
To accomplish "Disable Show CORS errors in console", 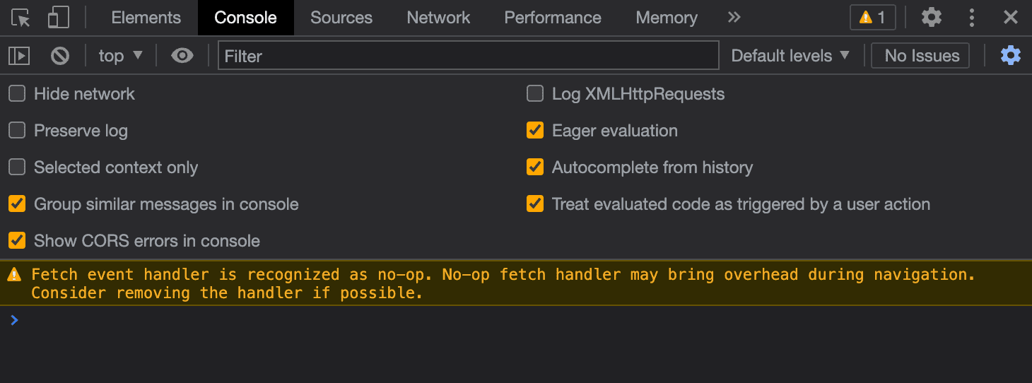I will [17, 241].
